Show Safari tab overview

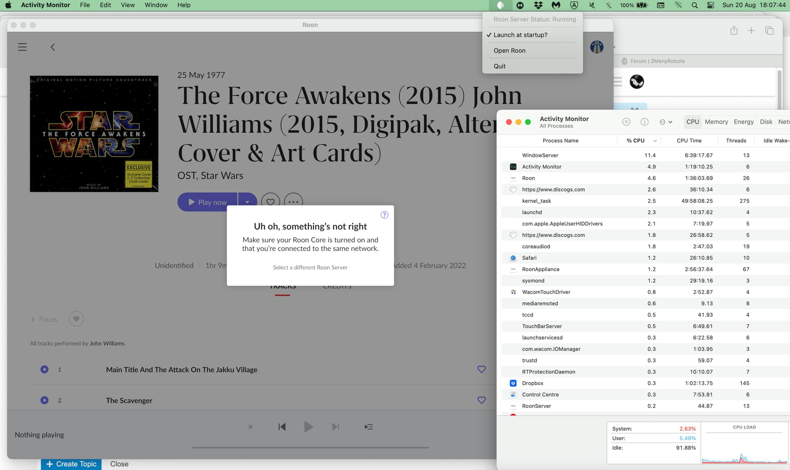tap(769, 30)
